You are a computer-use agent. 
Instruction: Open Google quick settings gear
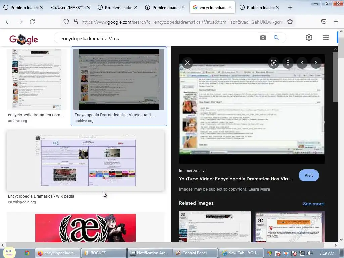309,37
